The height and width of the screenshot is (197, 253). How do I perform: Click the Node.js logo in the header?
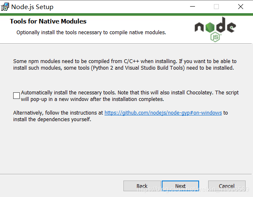point(215,29)
